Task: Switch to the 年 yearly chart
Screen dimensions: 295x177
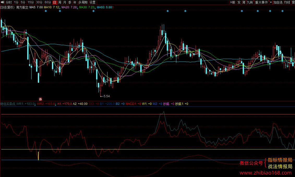Action: pos(75,2)
